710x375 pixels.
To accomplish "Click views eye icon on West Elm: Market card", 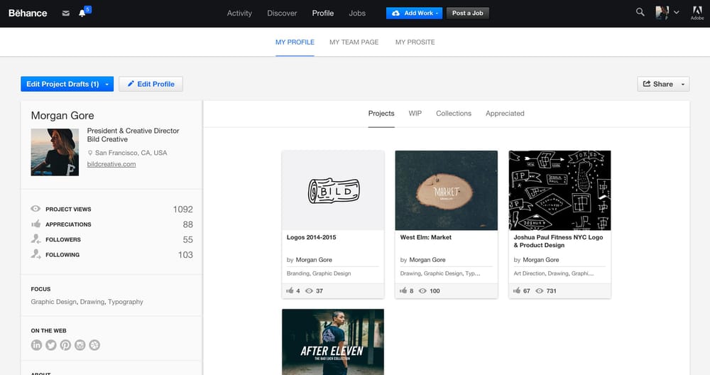I will pos(422,290).
